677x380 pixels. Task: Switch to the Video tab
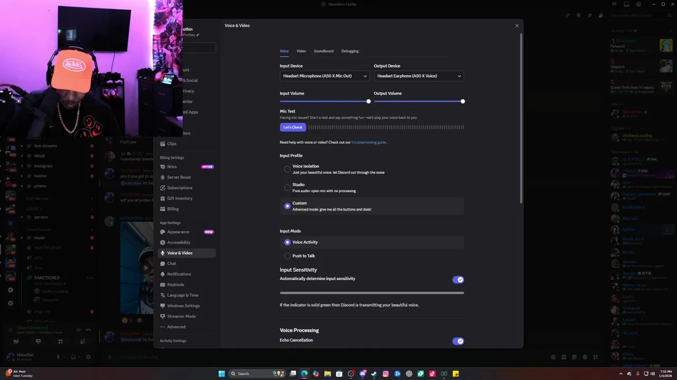301,51
